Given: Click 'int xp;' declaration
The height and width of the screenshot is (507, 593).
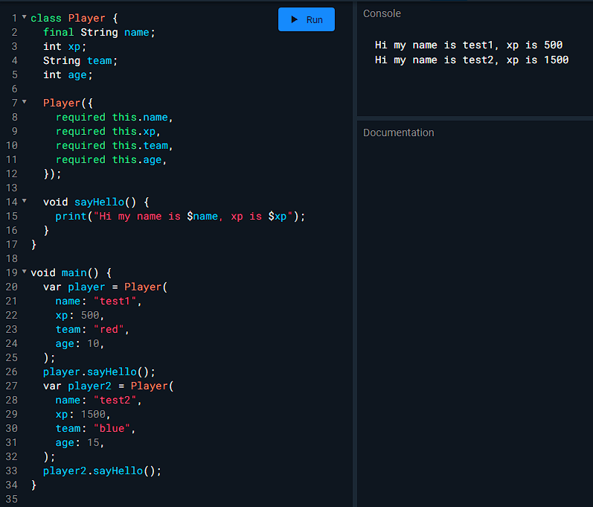Looking at the screenshot, I should pyautogui.click(x=64, y=47).
